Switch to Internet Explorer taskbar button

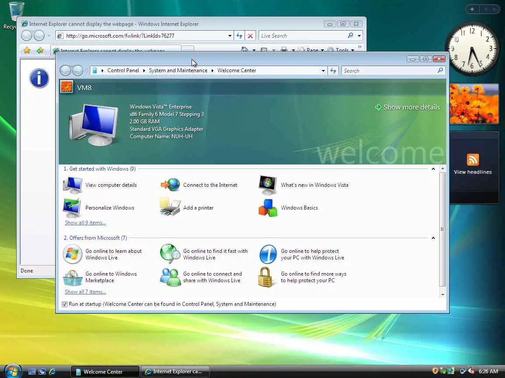[x=175, y=371]
